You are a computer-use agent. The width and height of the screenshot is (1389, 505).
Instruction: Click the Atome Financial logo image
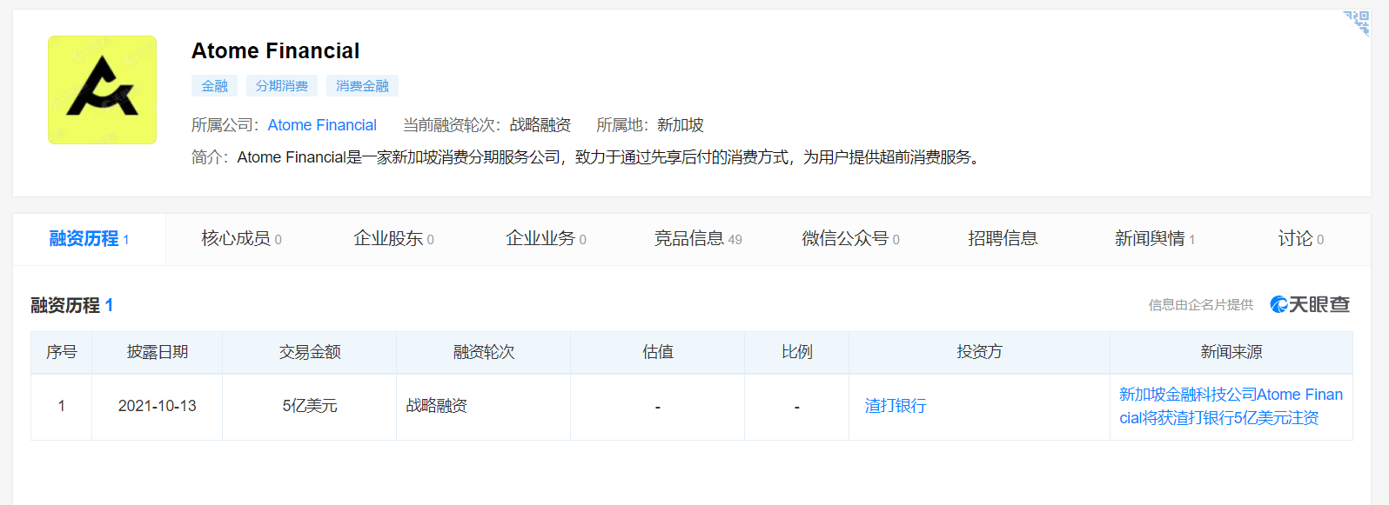(x=102, y=90)
